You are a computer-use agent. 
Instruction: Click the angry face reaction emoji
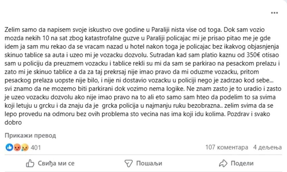17,147
